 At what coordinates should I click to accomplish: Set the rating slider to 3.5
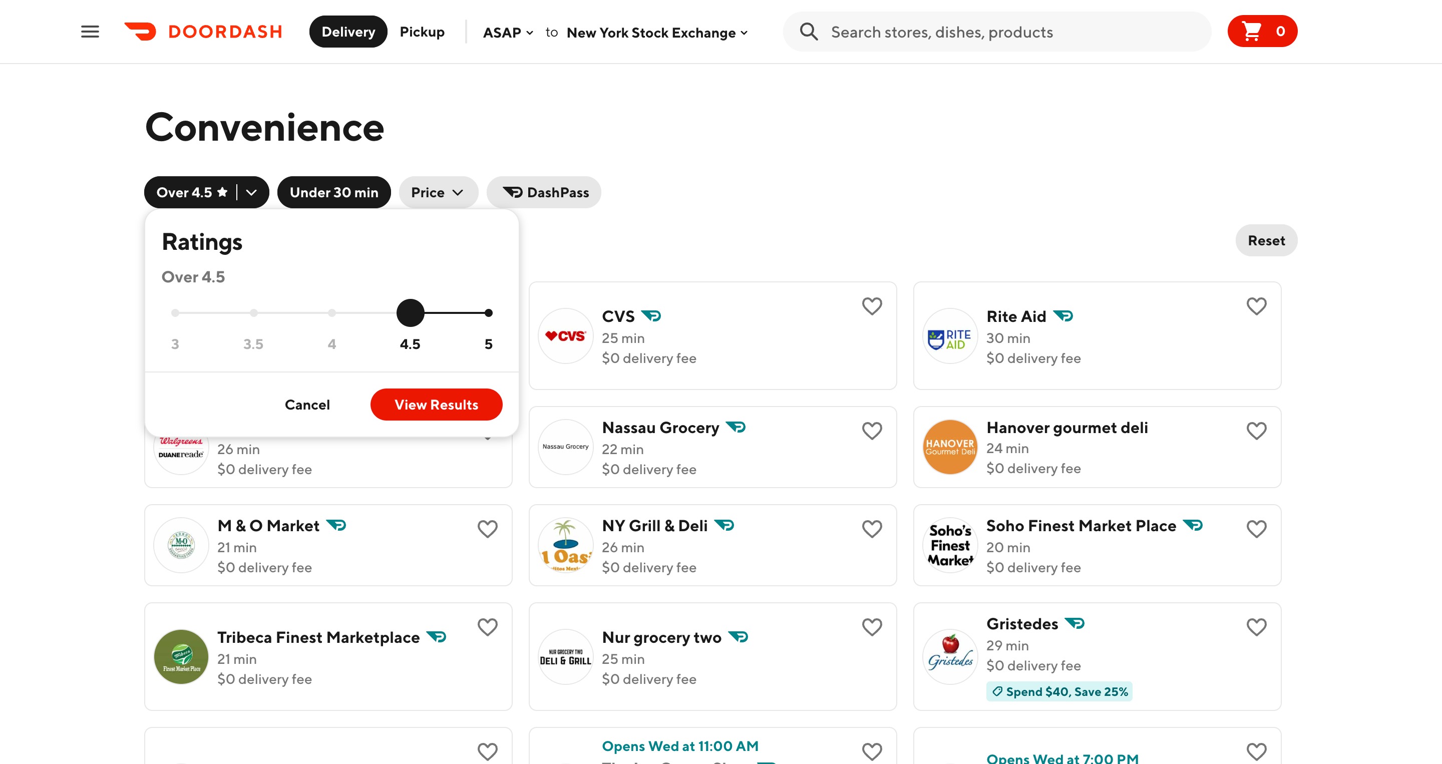click(x=253, y=313)
